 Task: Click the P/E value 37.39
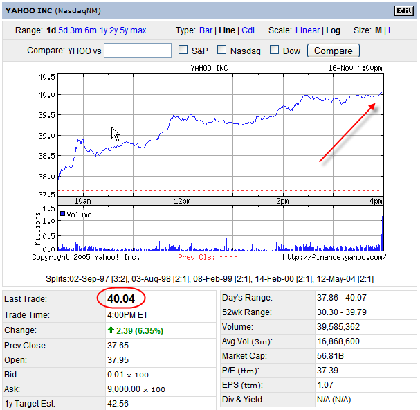point(327,371)
